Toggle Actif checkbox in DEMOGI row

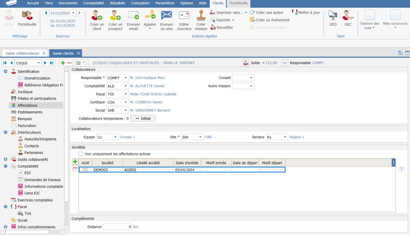[x=85, y=170]
